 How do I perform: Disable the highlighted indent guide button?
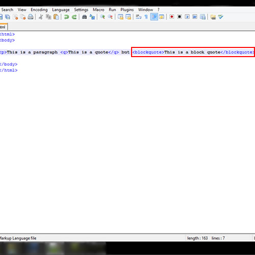click(x=154, y=17)
